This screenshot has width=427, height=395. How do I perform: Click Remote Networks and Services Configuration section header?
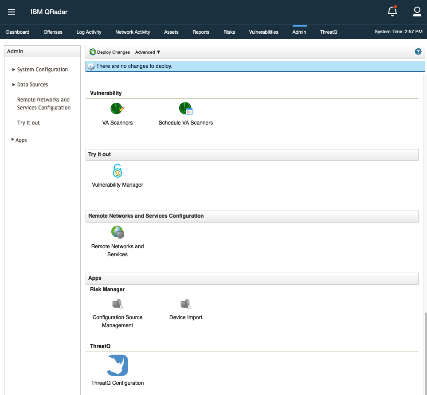[x=252, y=216]
